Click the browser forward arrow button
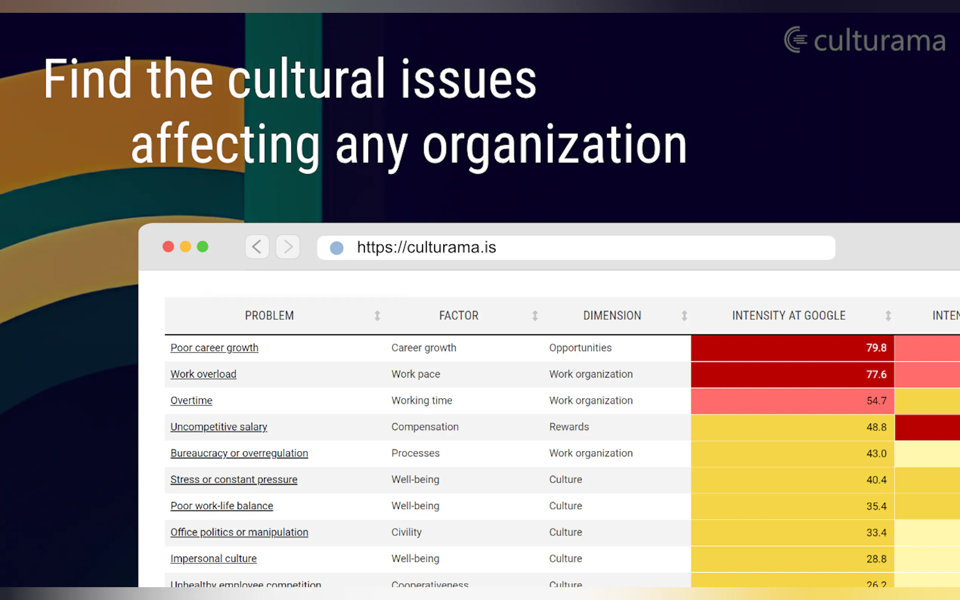Image resolution: width=960 pixels, height=600 pixels. (x=288, y=247)
